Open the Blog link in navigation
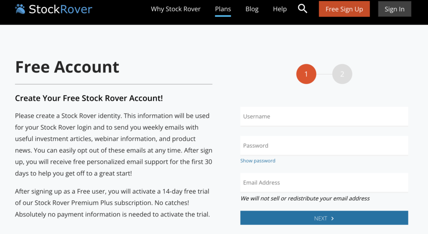The image size is (428, 234). coord(252,9)
